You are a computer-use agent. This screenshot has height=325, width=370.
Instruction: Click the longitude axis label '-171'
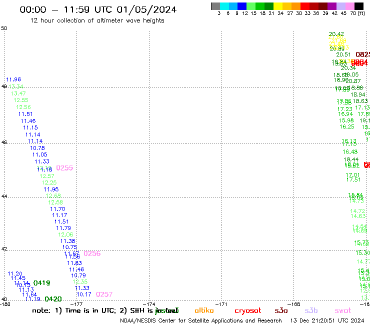pos(221,304)
